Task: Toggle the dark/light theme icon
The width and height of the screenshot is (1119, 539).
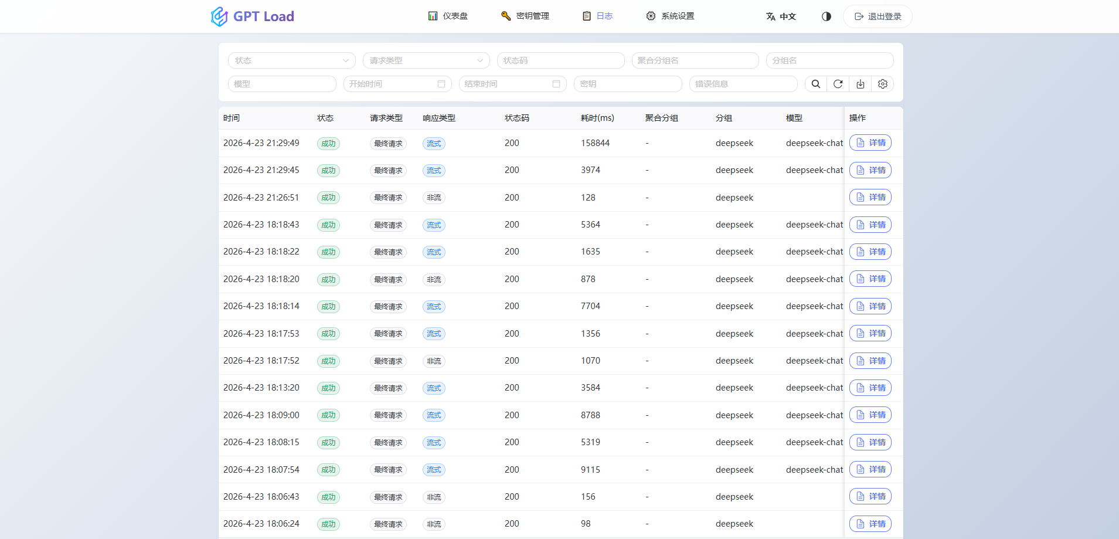Action: [x=827, y=16]
